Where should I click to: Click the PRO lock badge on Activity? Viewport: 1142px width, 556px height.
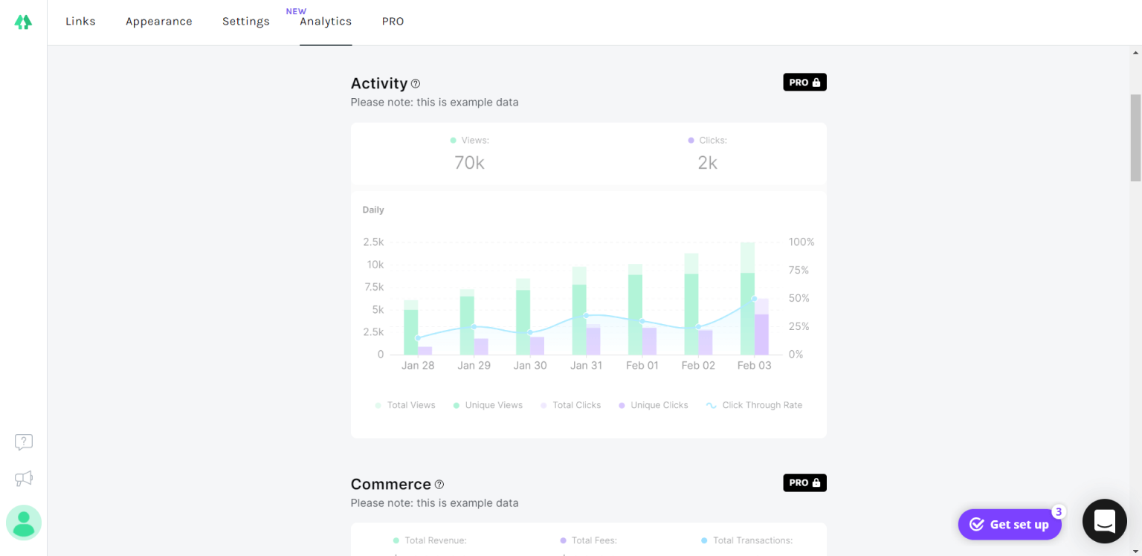tap(804, 82)
